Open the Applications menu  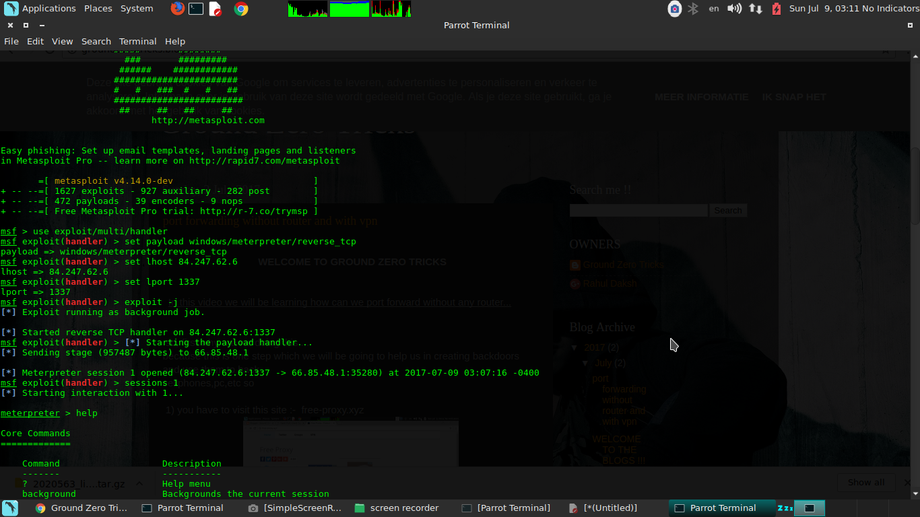(48, 9)
